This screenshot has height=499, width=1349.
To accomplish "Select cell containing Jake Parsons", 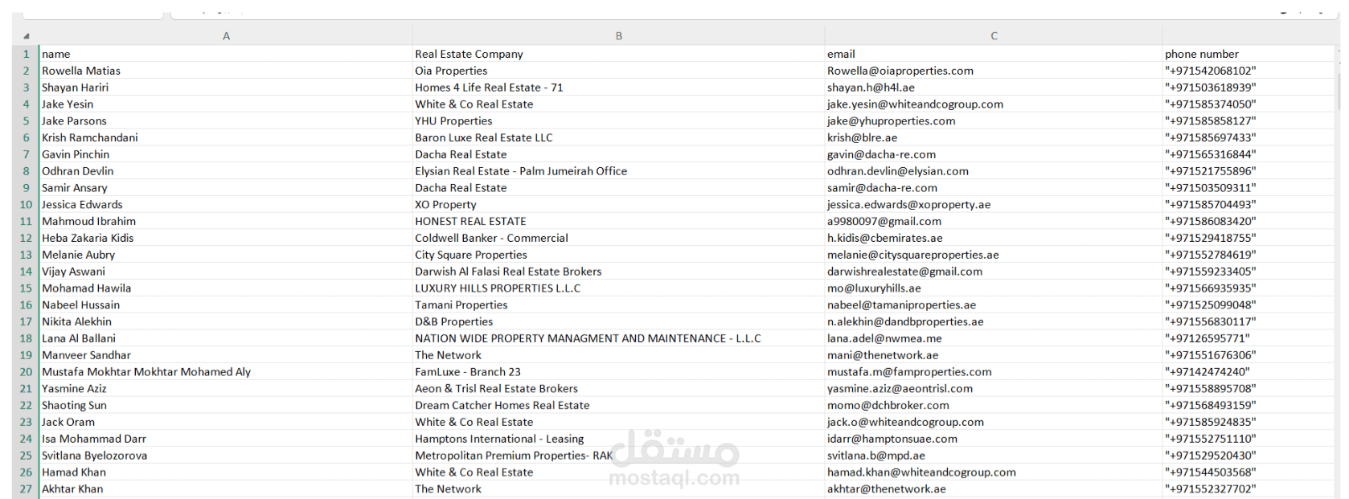I will coord(226,121).
